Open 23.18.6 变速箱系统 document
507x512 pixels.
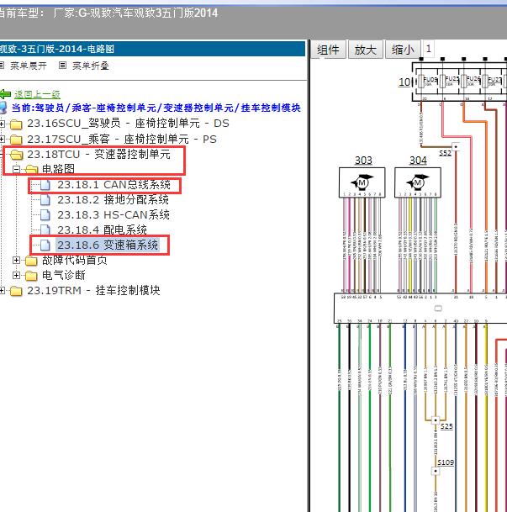(x=108, y=245)
